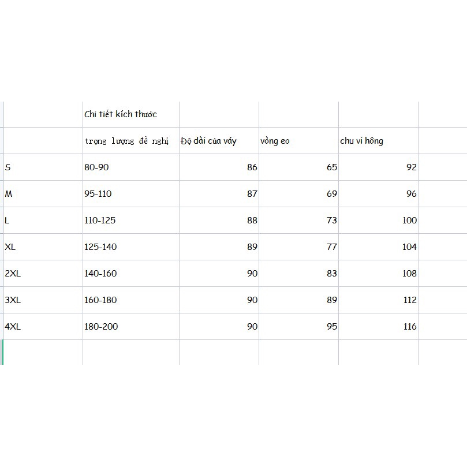
Task: Select the 3XL size cell
Action: (x=43, y=300)
